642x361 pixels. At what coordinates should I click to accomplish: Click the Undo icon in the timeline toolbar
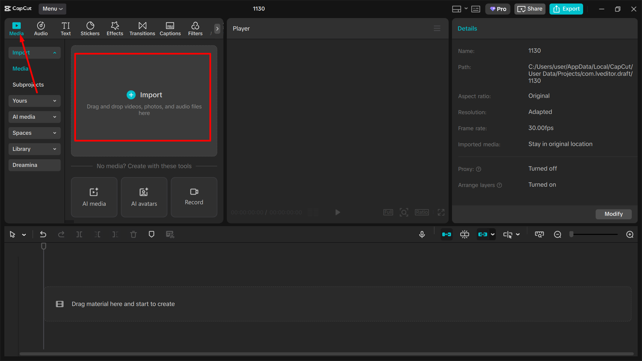click(x=43, y=234)
